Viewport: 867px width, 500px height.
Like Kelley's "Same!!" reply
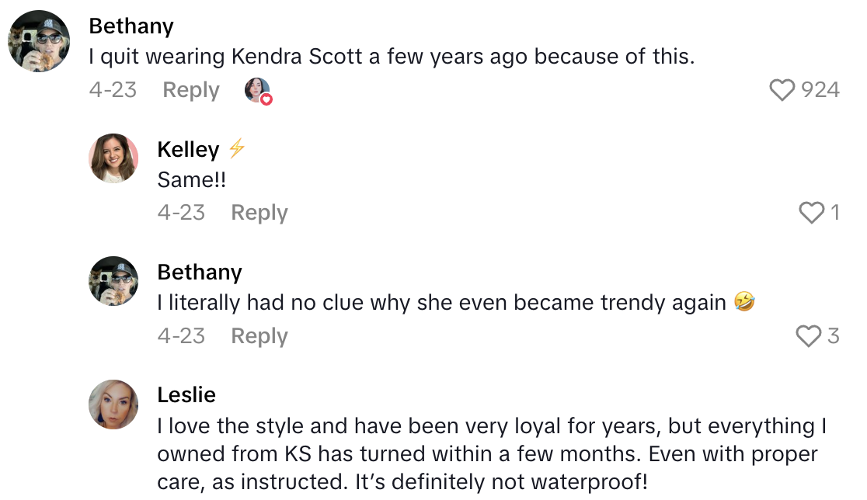pyautogui.click(x=812, y=213)
